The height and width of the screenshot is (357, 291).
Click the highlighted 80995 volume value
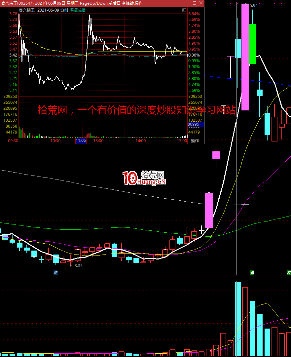click(196, 124)
